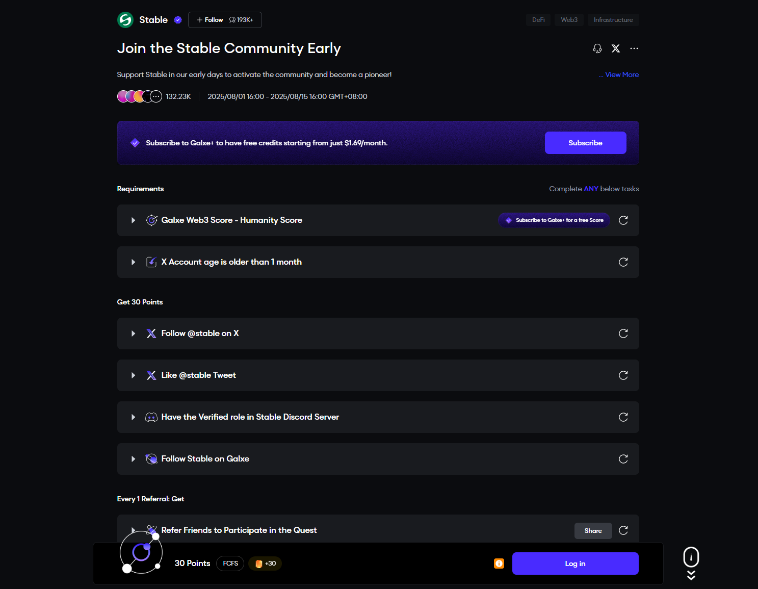Refresh the Follow @stable on X task

coord(623,333)
